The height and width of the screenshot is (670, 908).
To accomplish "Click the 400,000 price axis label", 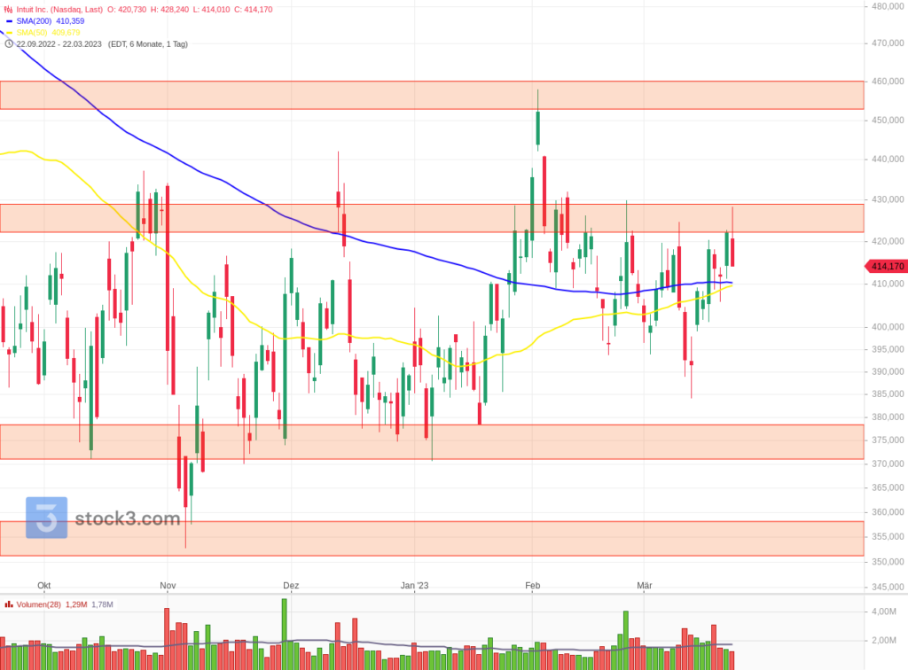I will pyautogui.click(x=888, y=327).
